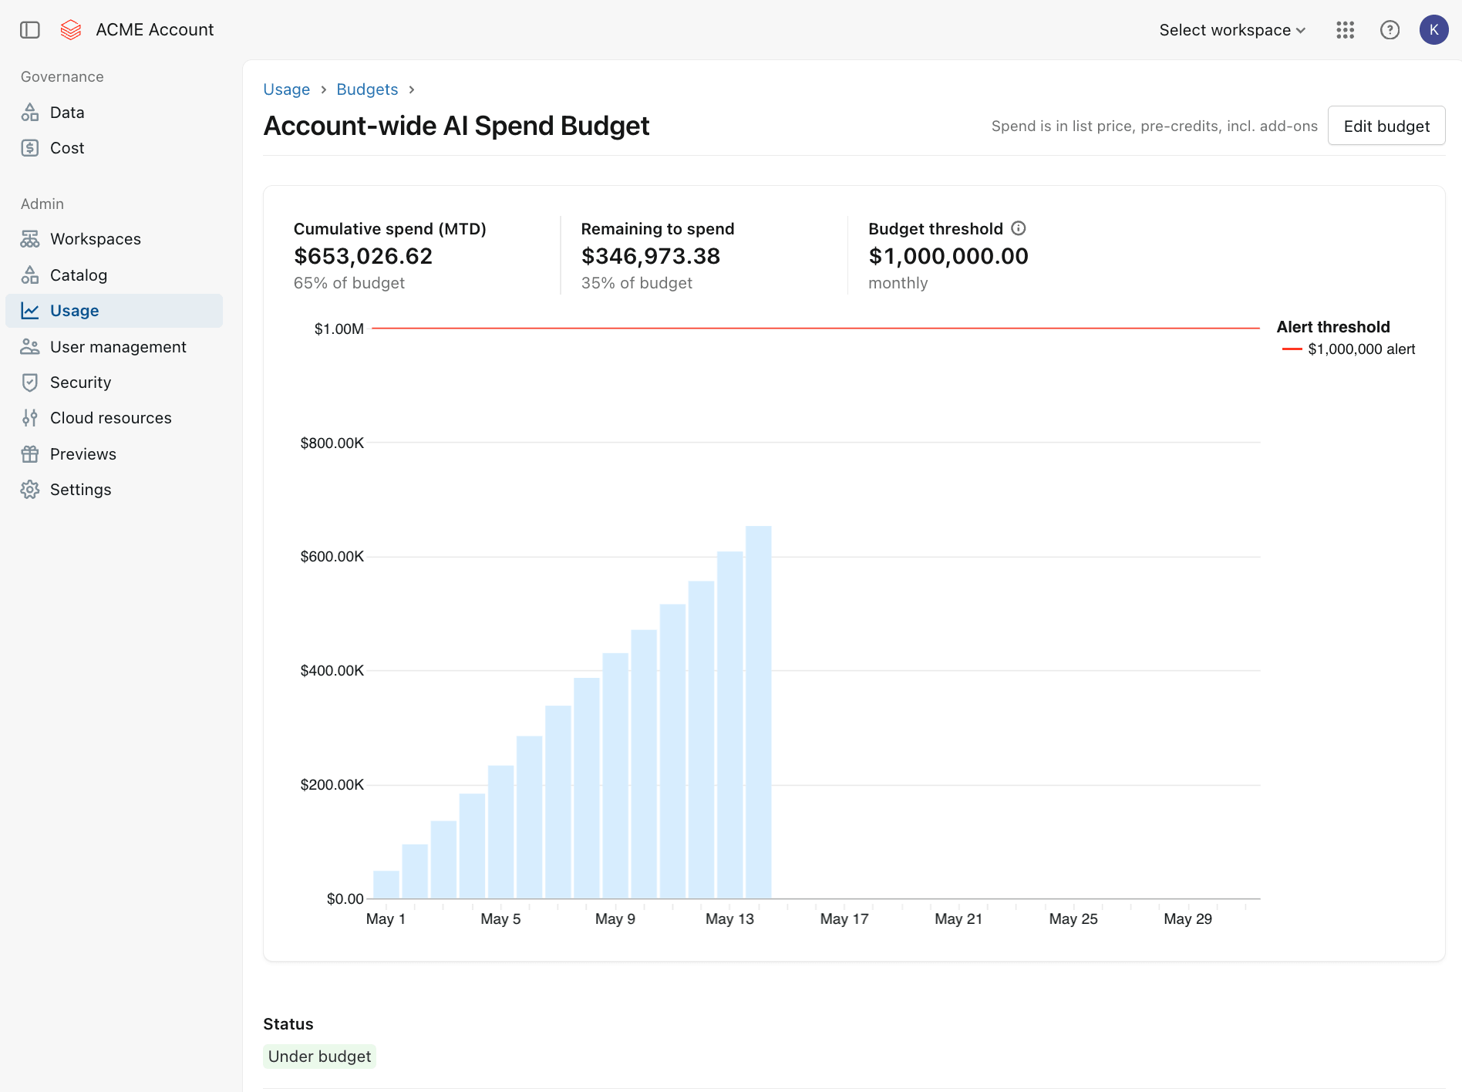Expand the Select workspace dropdown
This screenshot has height=1092, width=1462.
(x=1232, y=30)
